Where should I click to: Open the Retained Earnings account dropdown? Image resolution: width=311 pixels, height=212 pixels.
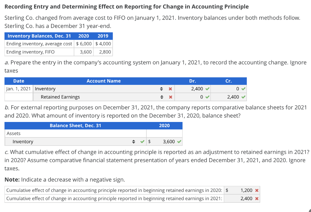tap(162, 97)
